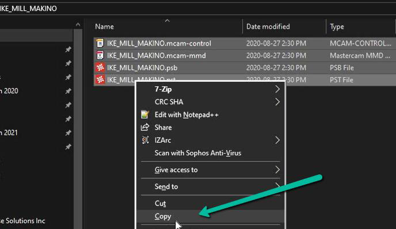Click the pin icon beside 2020 entry
The height and width of the screenshot is (229, 396).
[x=68, y=91]
